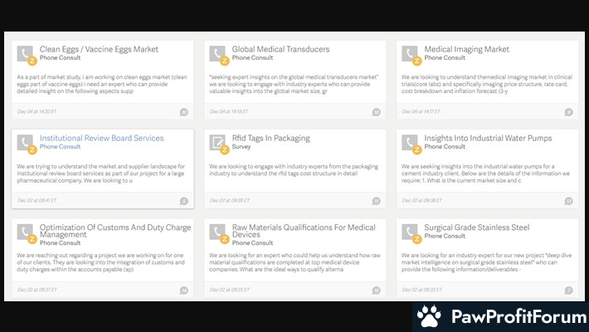Open Surgical Grade Stainless Steel title
The height and width of the screenshot is (332, 589).
click(476, 227)
